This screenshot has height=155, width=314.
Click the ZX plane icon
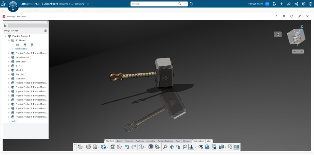(x=32, y=45)
